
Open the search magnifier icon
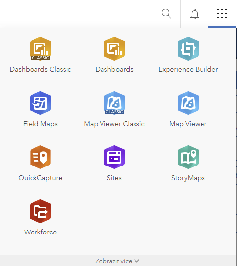pyautogui.click(x=167, y=14)
